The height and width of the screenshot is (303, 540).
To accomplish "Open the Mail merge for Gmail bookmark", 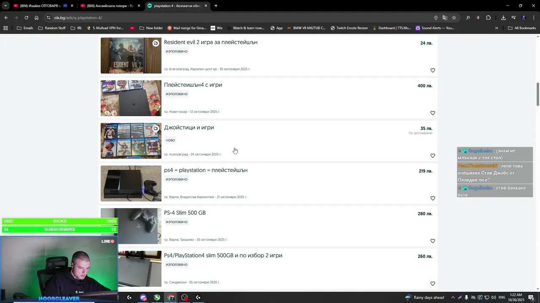I will point(186,28).
